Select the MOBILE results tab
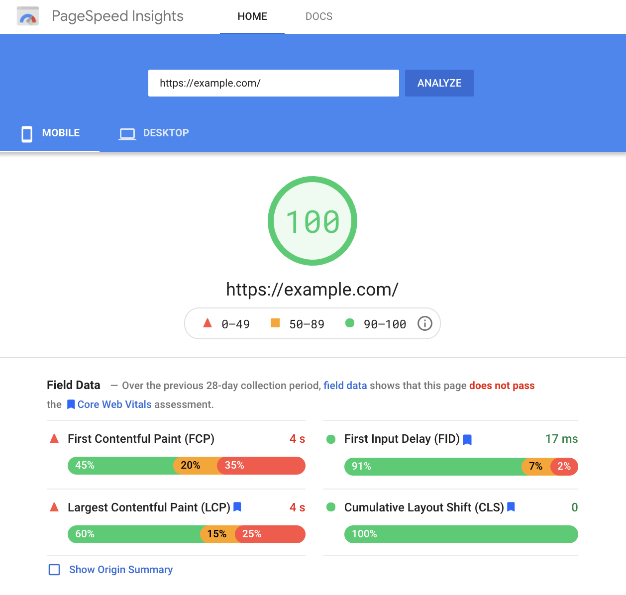 [x=50, y=133]
